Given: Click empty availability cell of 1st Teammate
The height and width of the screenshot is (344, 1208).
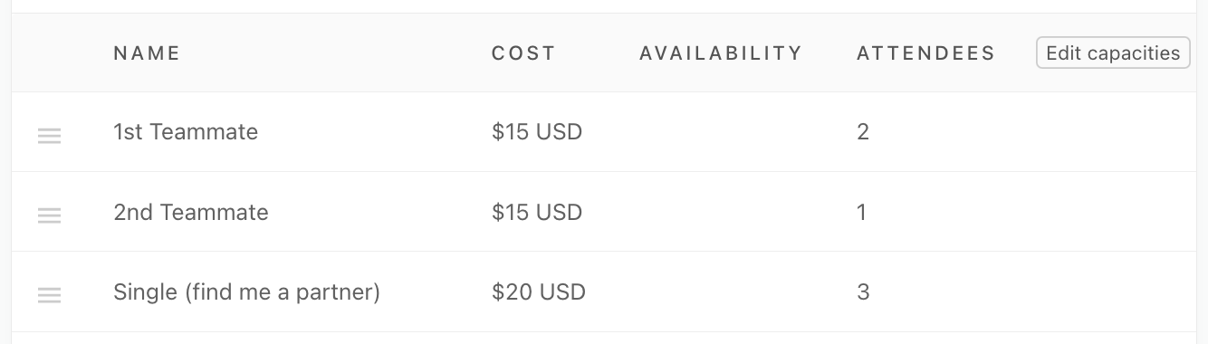Looking at the screenshot, I should click(x=721, y=132).
